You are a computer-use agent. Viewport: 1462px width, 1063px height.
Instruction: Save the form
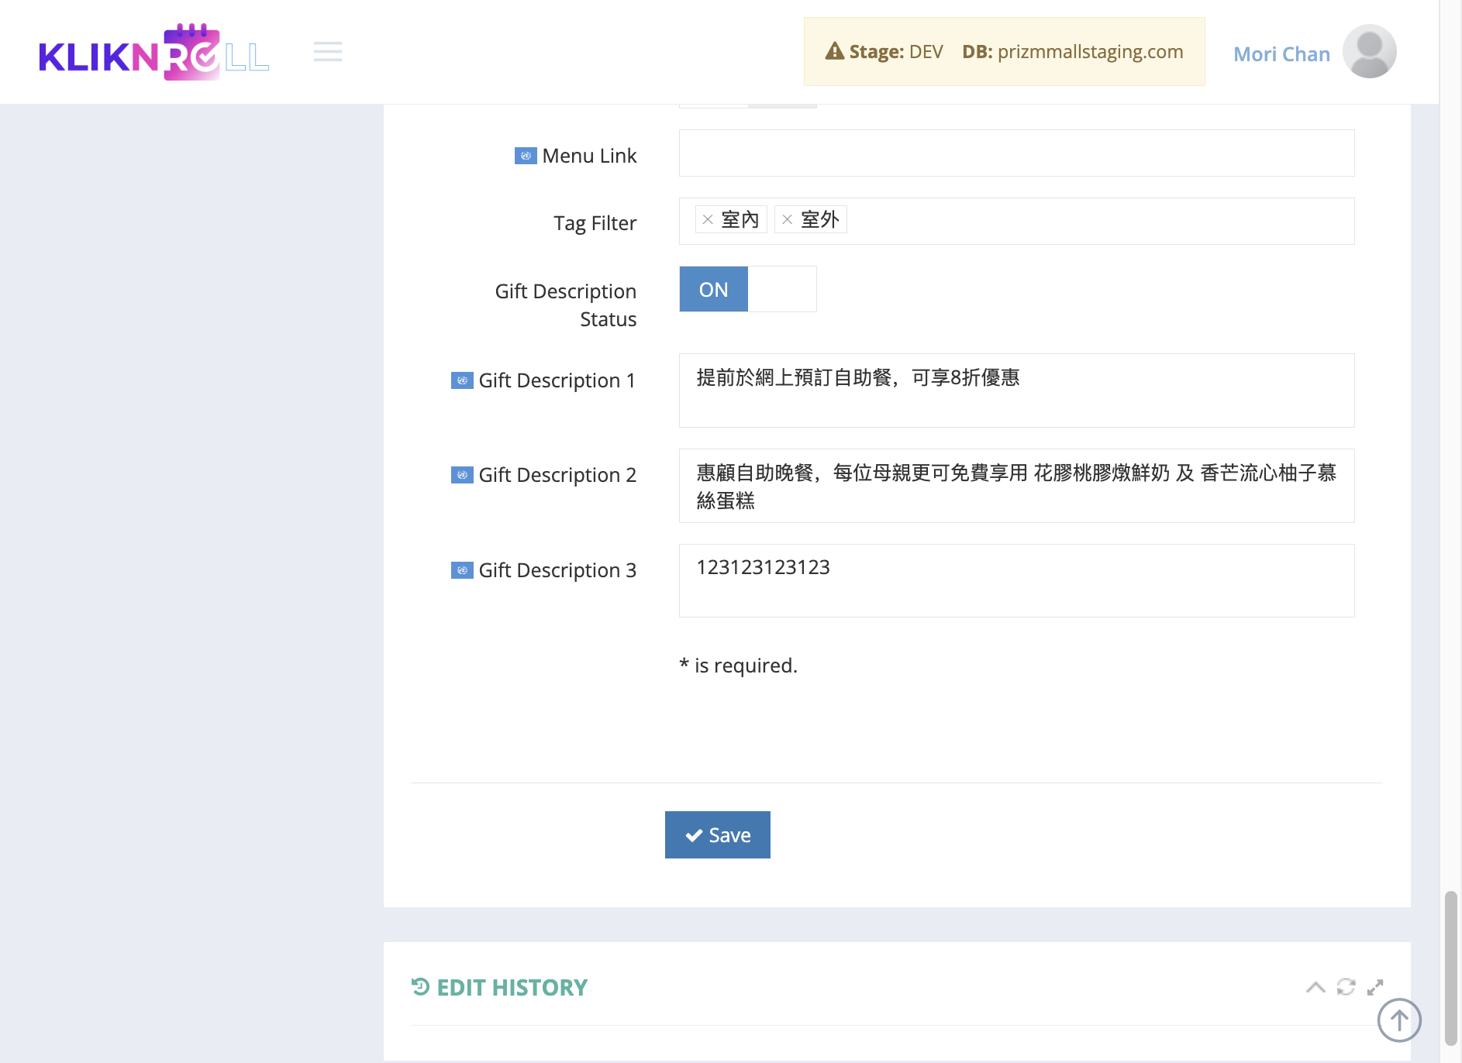[x=718, y=834]
